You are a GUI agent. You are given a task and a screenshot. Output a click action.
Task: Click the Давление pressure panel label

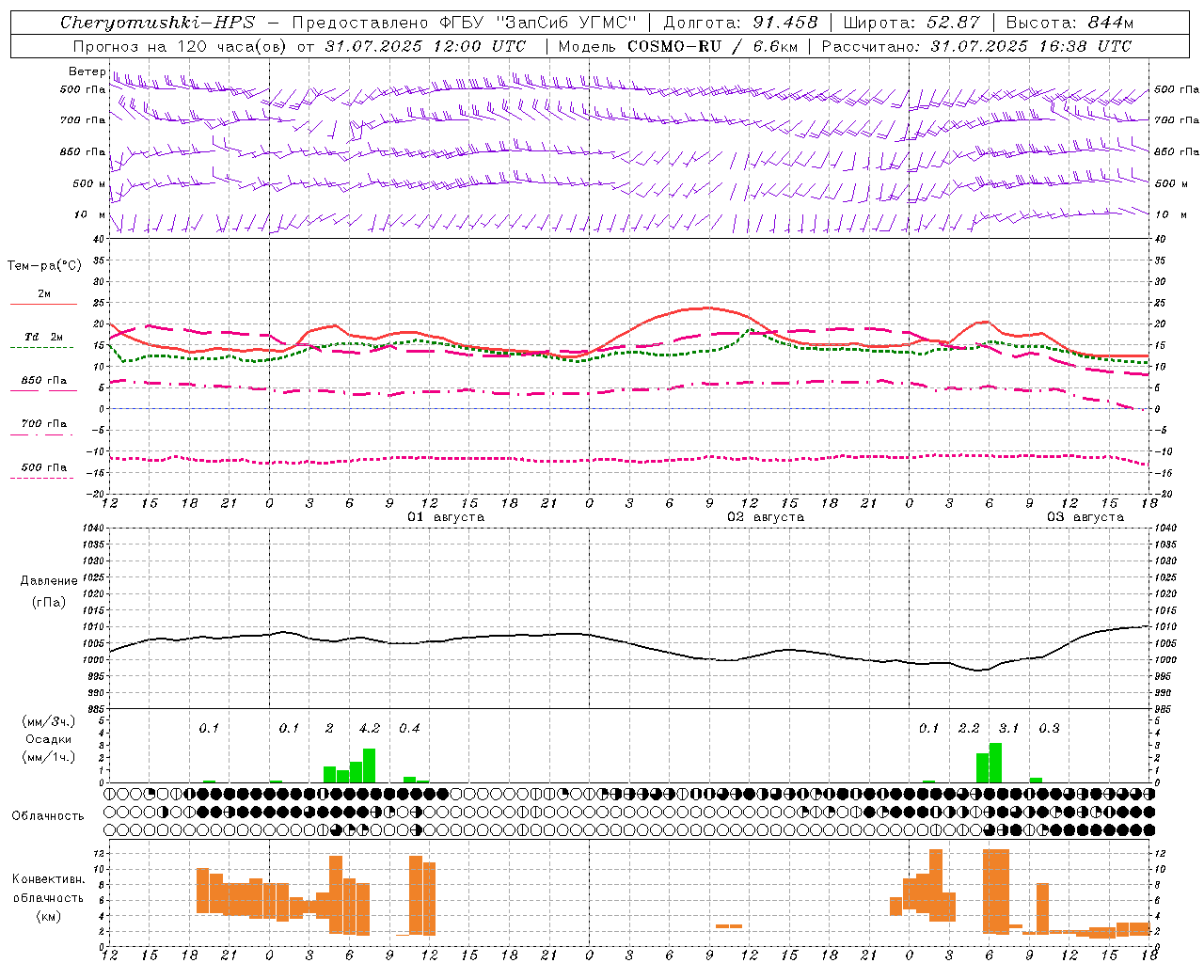[48, 581]
